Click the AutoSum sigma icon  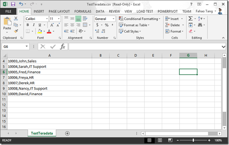[191, 18]
